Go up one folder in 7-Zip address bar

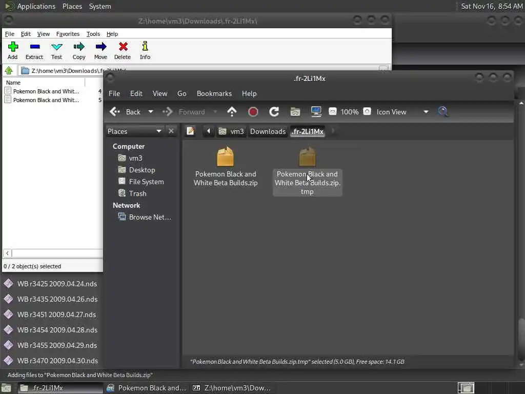(9, 71)
